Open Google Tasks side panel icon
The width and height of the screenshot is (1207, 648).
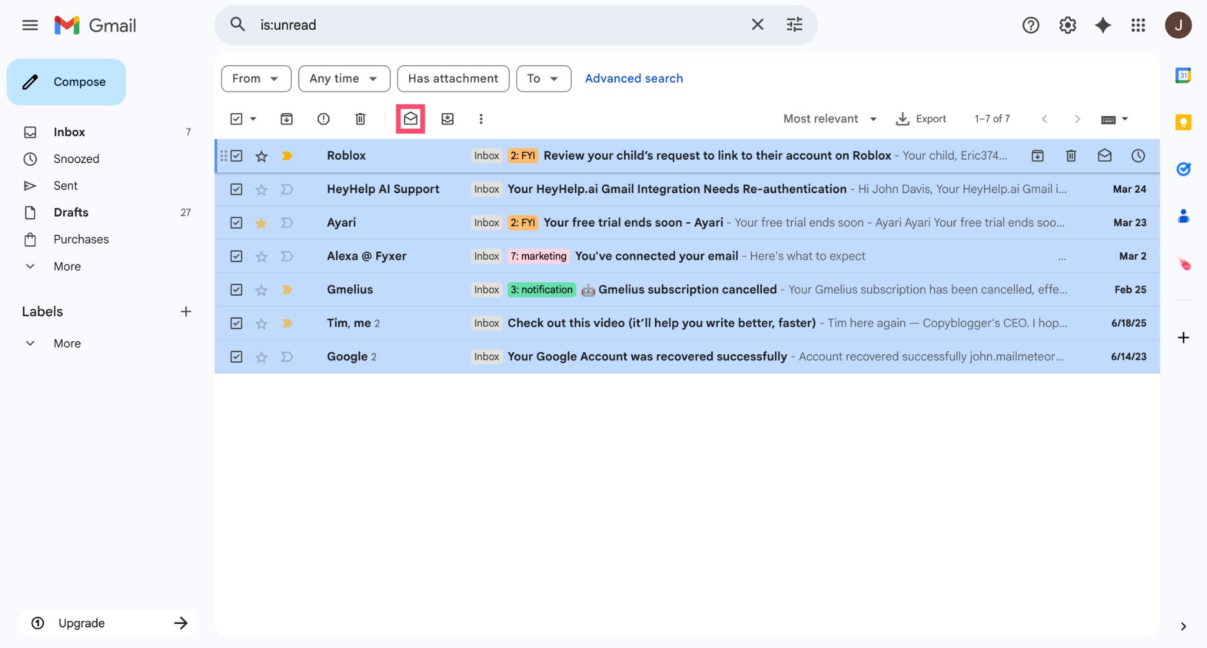[x=1183, y=169]
